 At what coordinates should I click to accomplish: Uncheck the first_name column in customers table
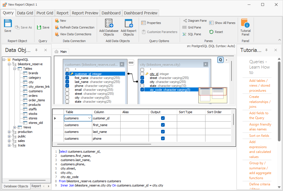pos(67,77)
